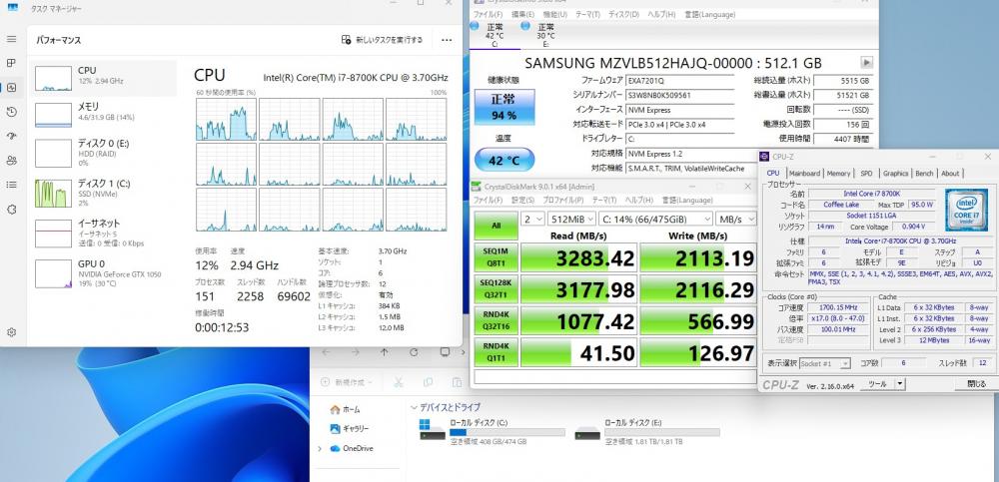Image resolution: width=999 pixels, height=482 pixels.
Task: Open Socket #1 selection dropdown in CPU-Z
Action: coord(825,363)
